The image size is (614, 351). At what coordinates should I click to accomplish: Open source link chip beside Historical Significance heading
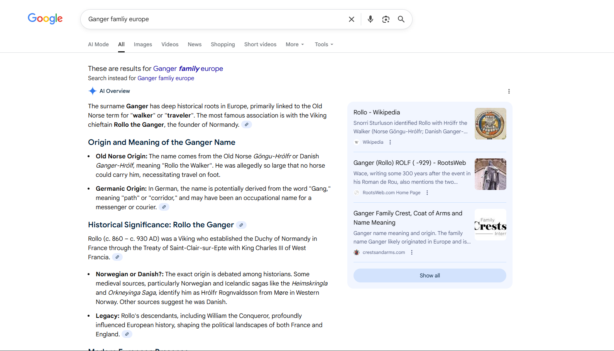tap(241, 225)
